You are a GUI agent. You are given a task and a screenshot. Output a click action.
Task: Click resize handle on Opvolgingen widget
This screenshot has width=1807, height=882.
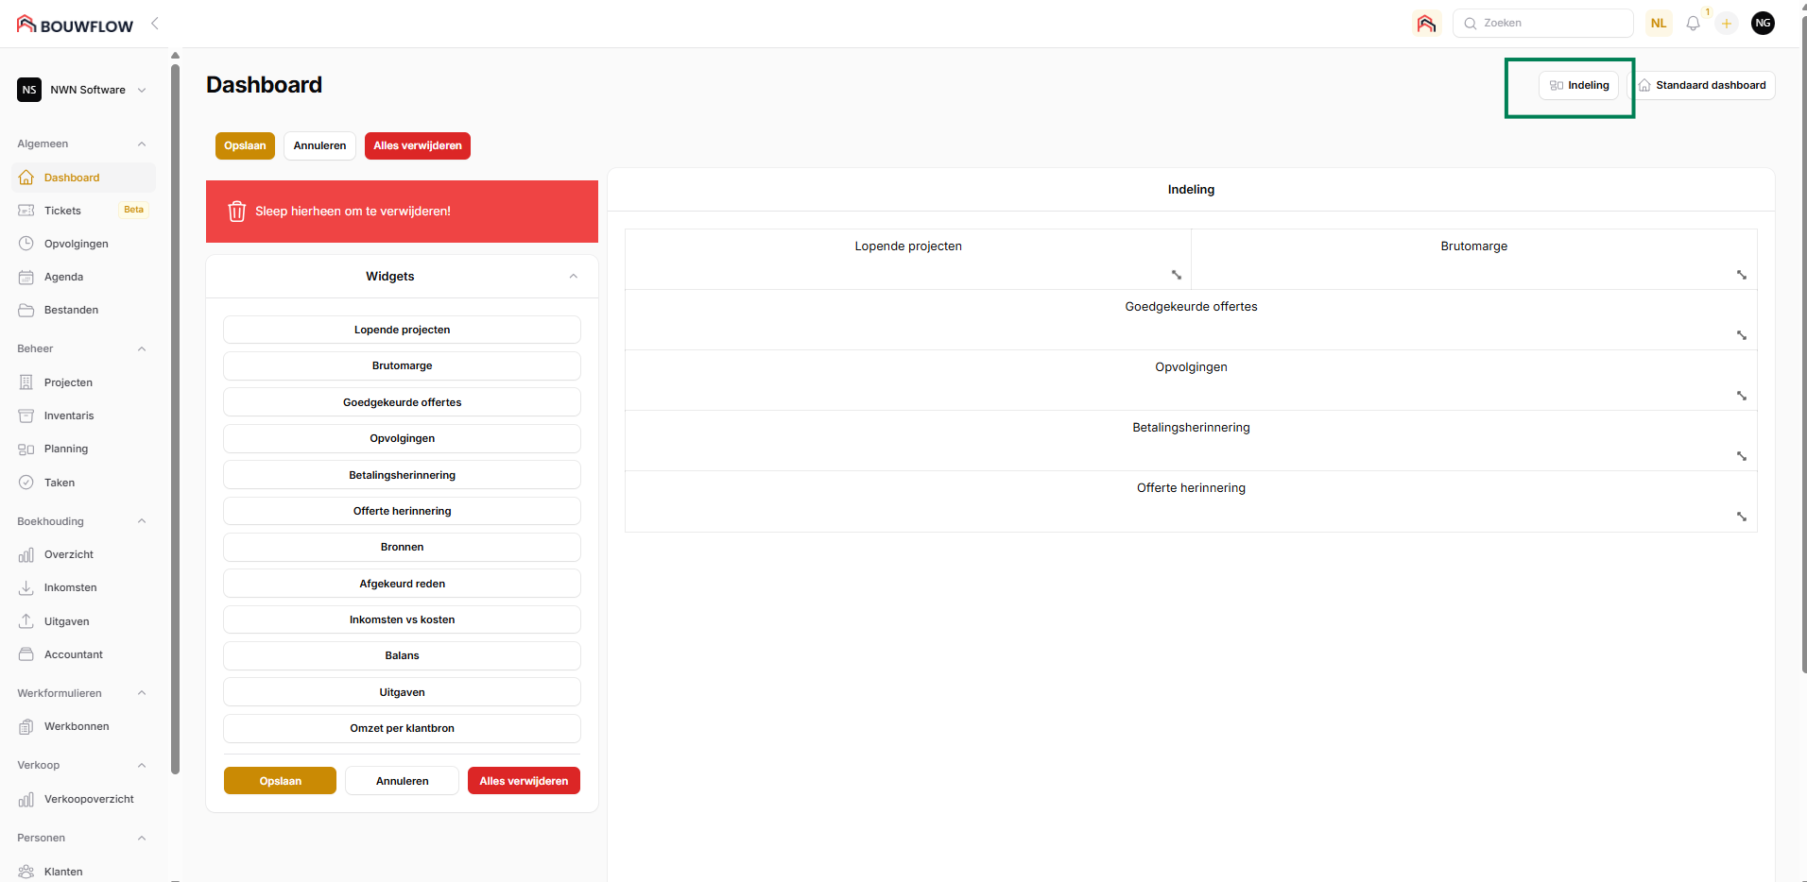(x=1741, y=396)
